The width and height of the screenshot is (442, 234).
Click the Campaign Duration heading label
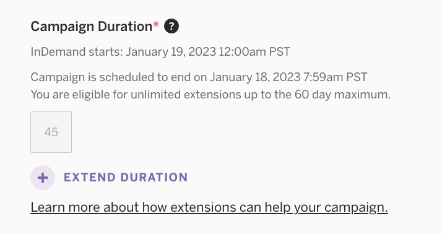pos(92,27)
